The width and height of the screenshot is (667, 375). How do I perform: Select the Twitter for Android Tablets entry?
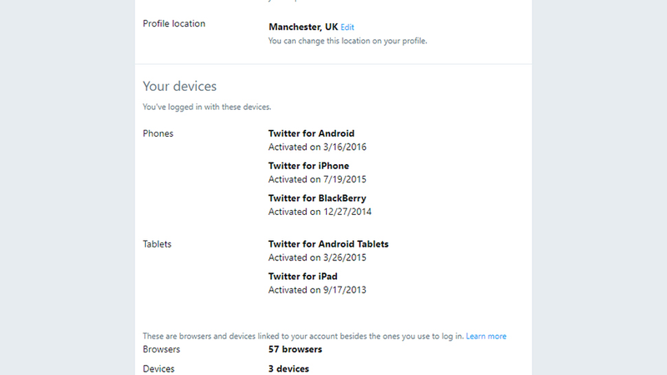pyautogui.click(x=328, y=244)
